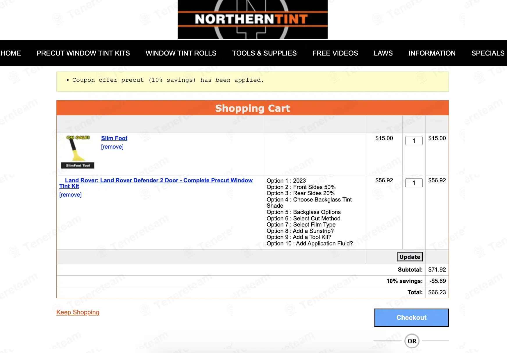This screenshot has height=353, width=507.
Task: Remove Slim Foot from the cart
Action: point(112,147)
